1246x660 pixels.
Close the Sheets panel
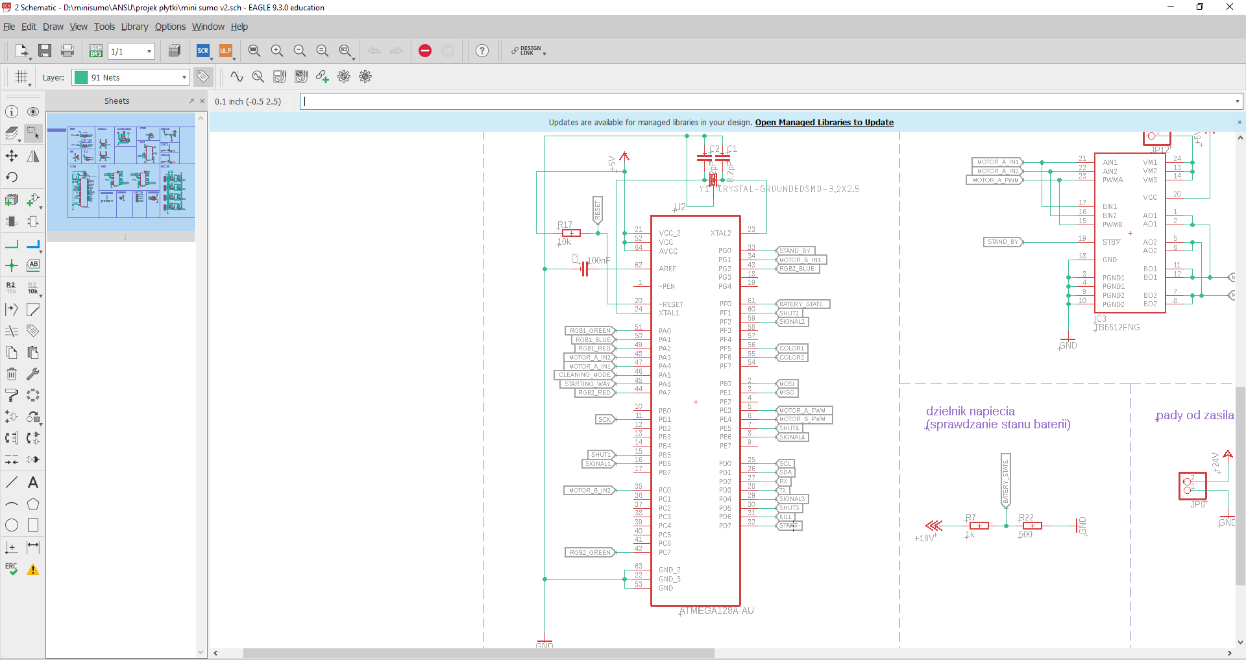[202, 101]
